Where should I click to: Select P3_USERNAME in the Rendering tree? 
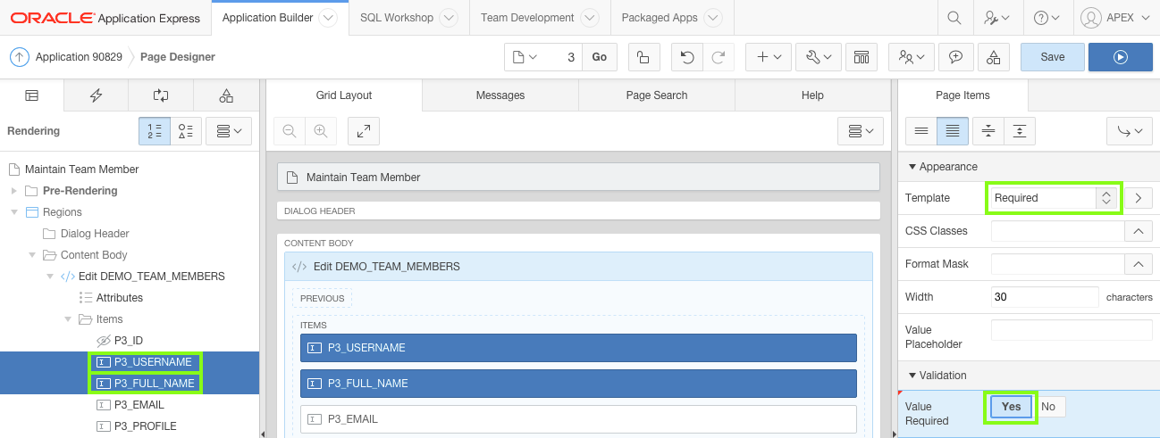click(153, 362)
